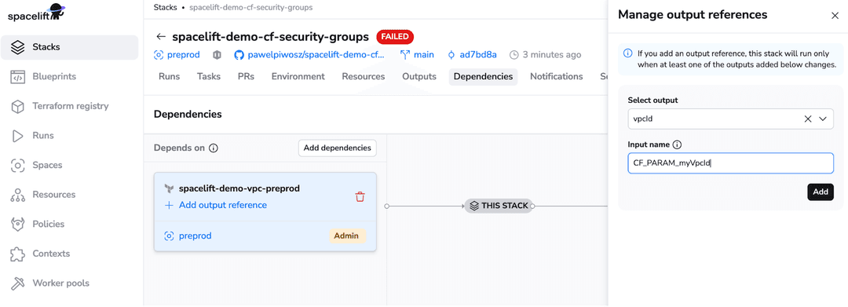Viewport: 848px width, 307px height.
Task: Click the Terraform registry cube icon
Action: click(18, 107)
